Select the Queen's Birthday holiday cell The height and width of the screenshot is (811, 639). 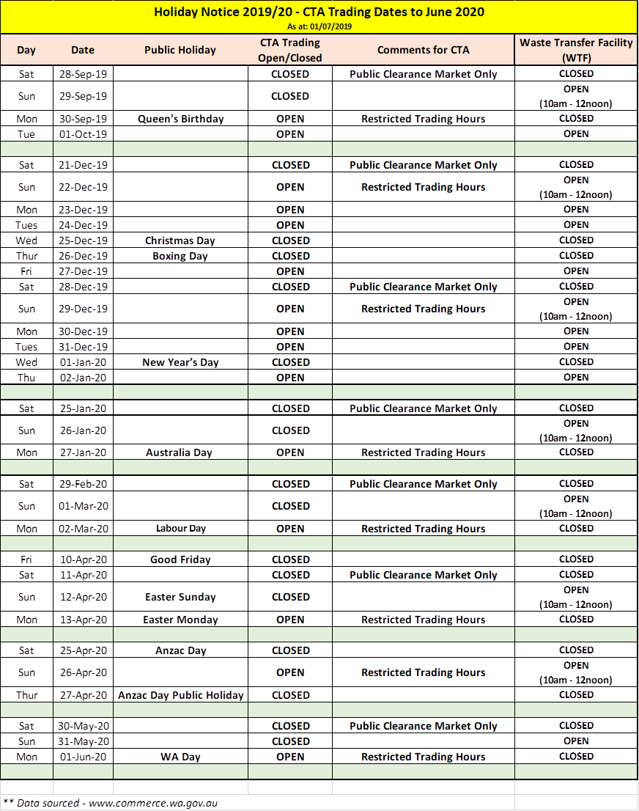pyautogui.click(x=180, y=119)
